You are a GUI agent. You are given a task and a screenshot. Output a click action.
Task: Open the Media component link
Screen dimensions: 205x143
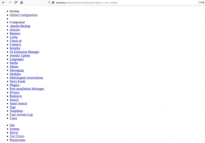(14, 63)
